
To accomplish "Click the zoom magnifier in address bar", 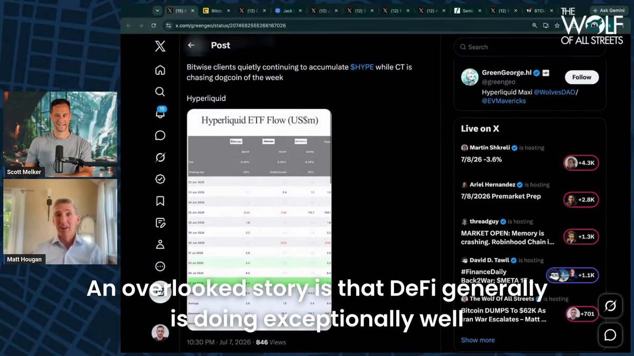I will [534, 25].
